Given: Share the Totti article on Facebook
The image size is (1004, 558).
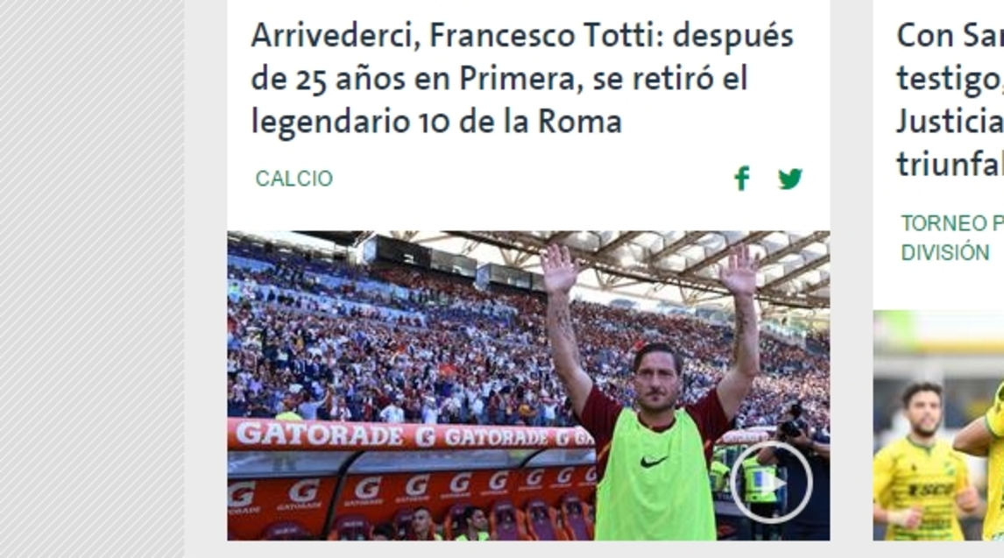Looking at the screenshot, I should click(741, 179).
